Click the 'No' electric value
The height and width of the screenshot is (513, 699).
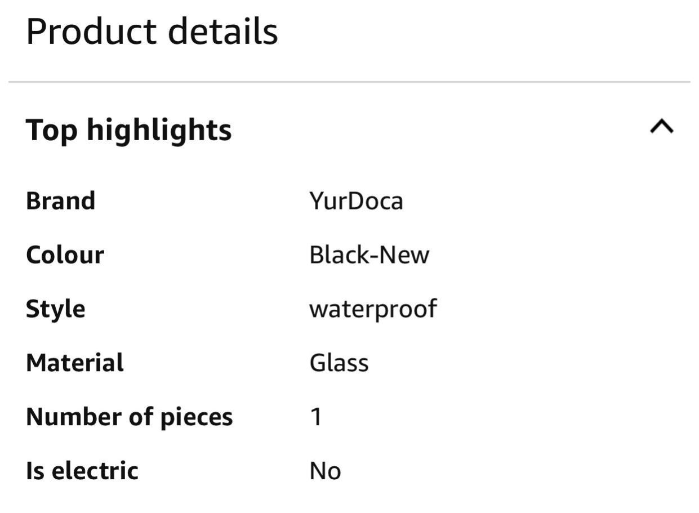pos(325,471)
